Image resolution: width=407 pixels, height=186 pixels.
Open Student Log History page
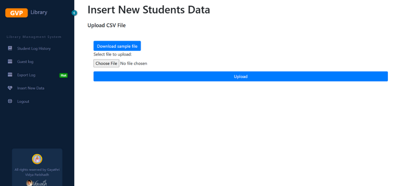[x=34, y=49]
